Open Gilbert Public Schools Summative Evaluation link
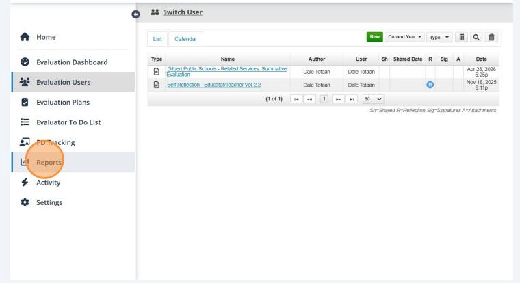Viewport: 520px width, 283px height. pyautogui.click(x=227, y=72)
